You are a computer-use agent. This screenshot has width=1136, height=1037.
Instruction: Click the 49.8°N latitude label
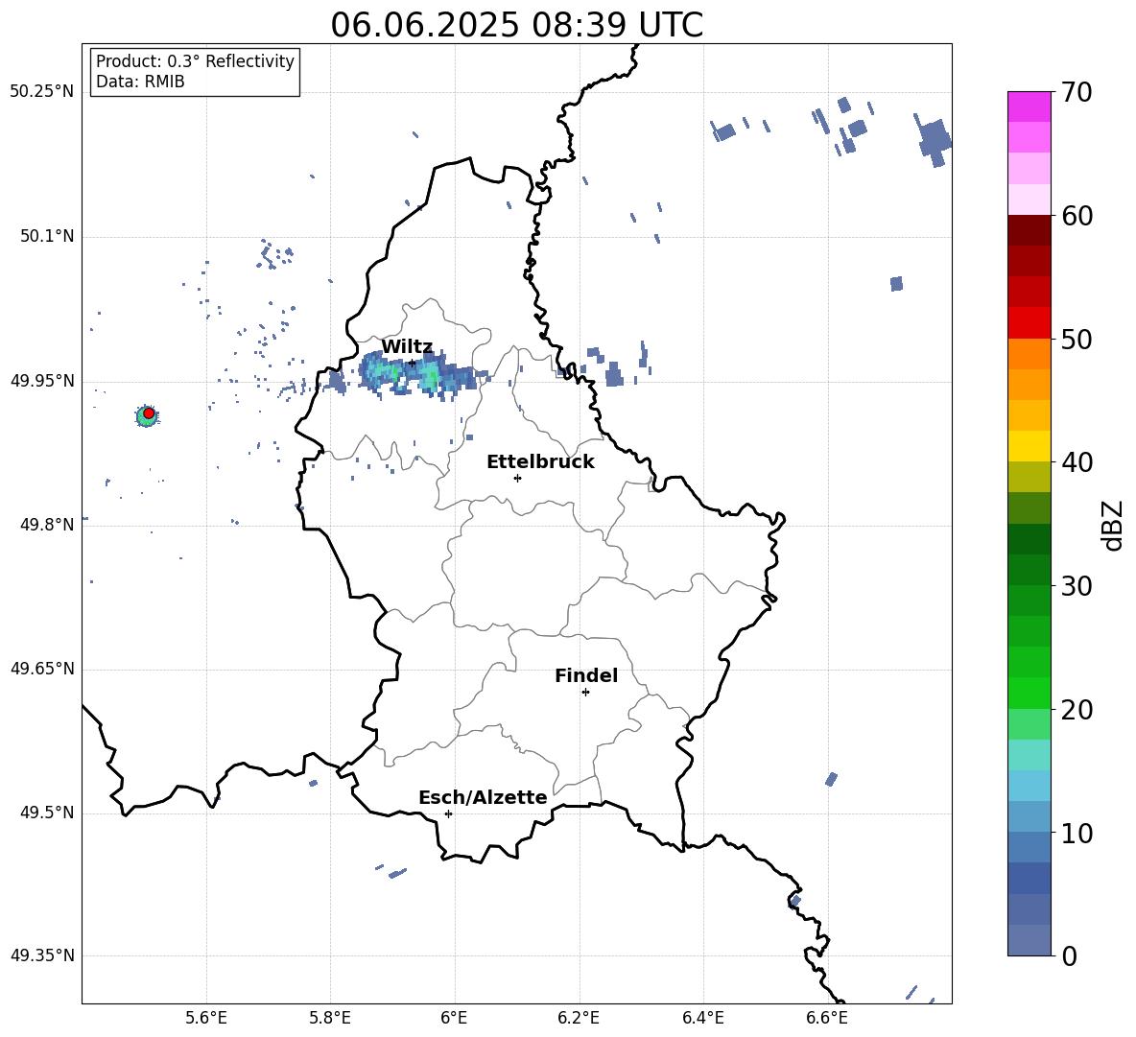tap(48, 525)
